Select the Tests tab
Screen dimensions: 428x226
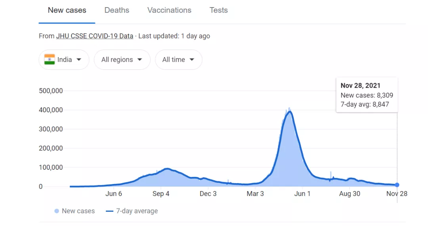218,10
